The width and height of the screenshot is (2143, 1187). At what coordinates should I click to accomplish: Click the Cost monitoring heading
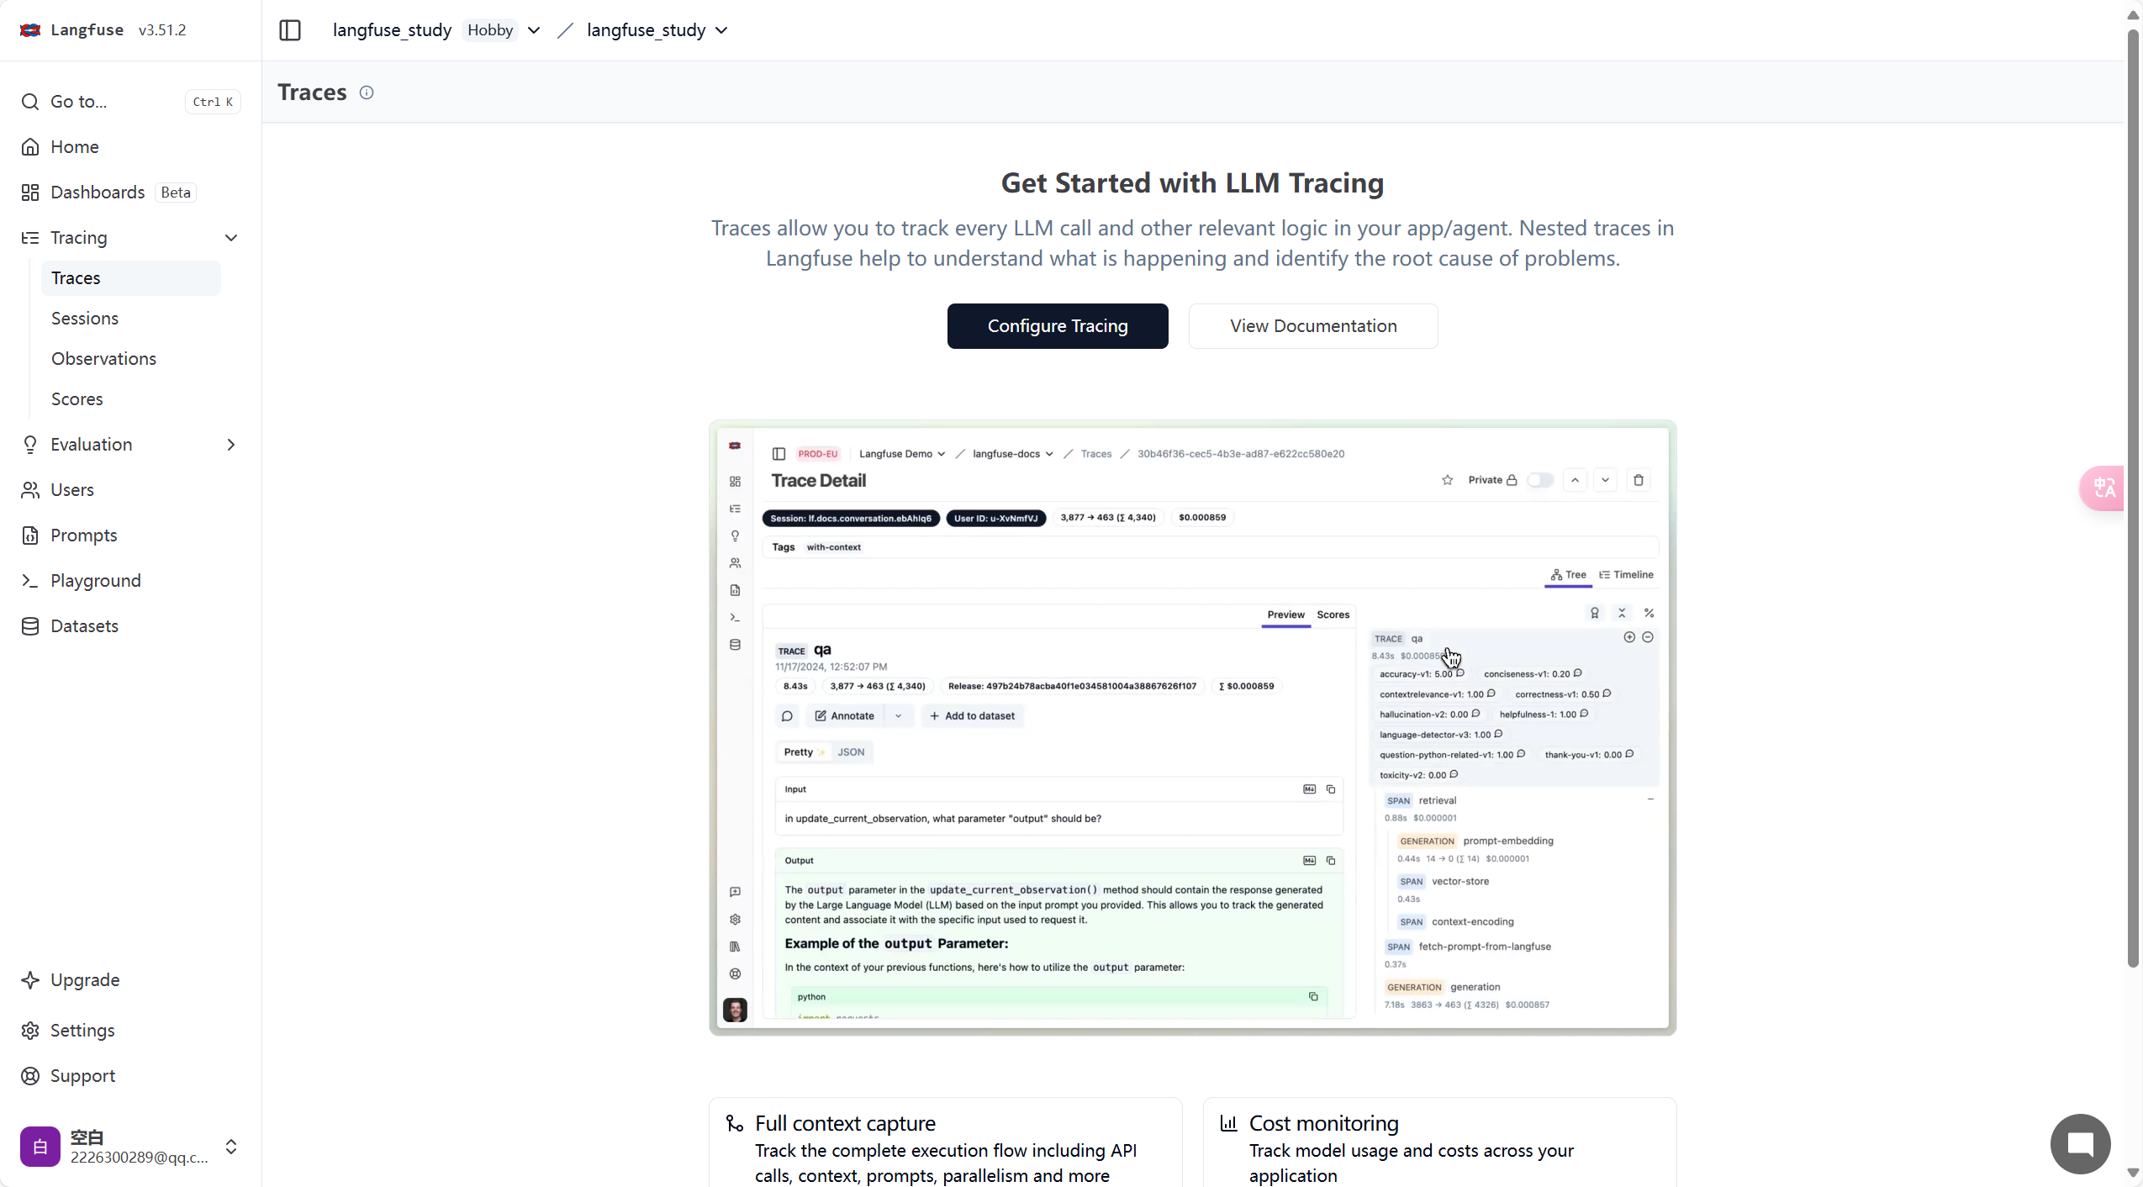(1324, 1124)
